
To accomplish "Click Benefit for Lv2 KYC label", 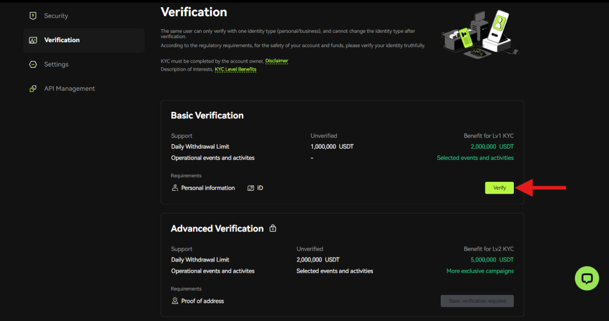I will coord(489,249).
